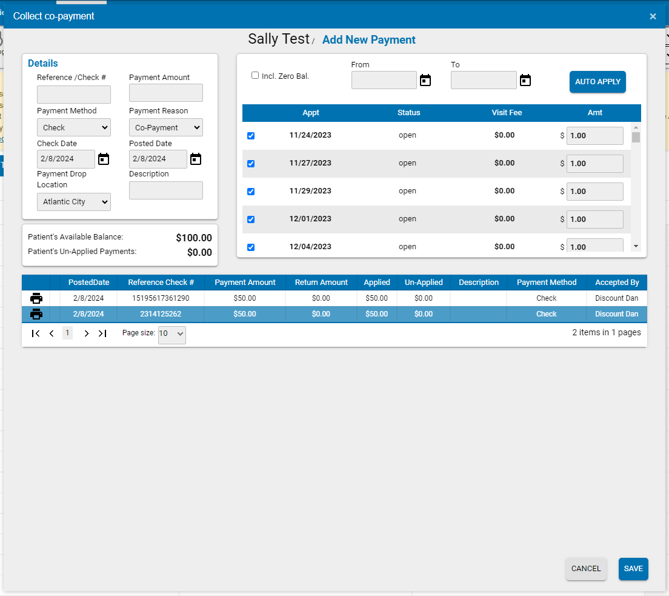Open the Posted Date calendar picker

click(x=195, y=159)
